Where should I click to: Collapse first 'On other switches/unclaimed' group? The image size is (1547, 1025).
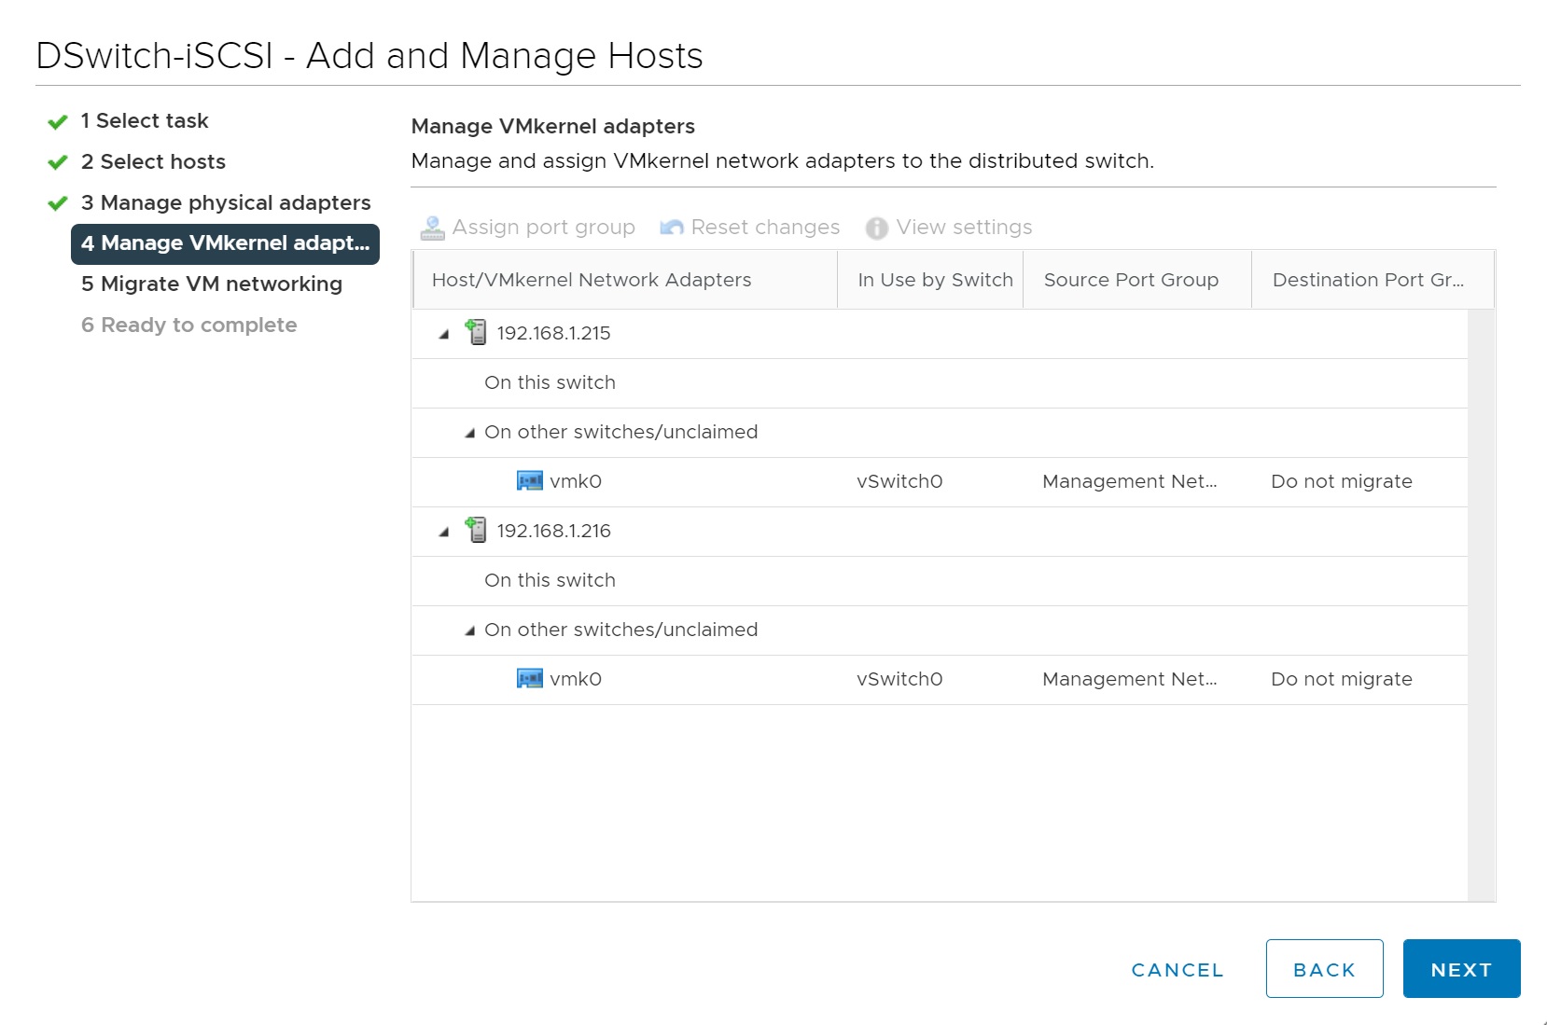coord(470,433)
